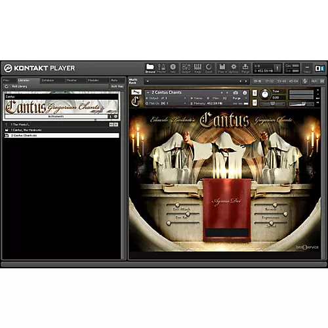Click the wrench edit instrument icon
328x328 pixels.
click(136, 92)
